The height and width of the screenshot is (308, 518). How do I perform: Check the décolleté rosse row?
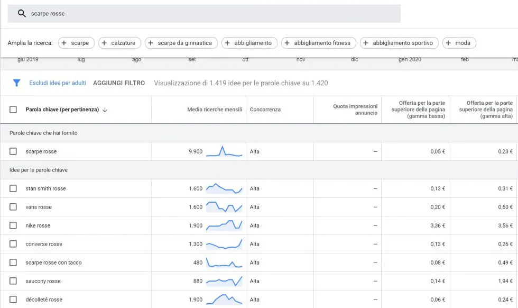(x=13, y=300)
